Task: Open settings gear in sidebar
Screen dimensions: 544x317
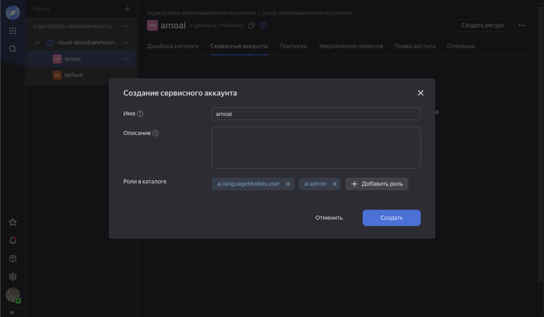Action: pos(13,277)
